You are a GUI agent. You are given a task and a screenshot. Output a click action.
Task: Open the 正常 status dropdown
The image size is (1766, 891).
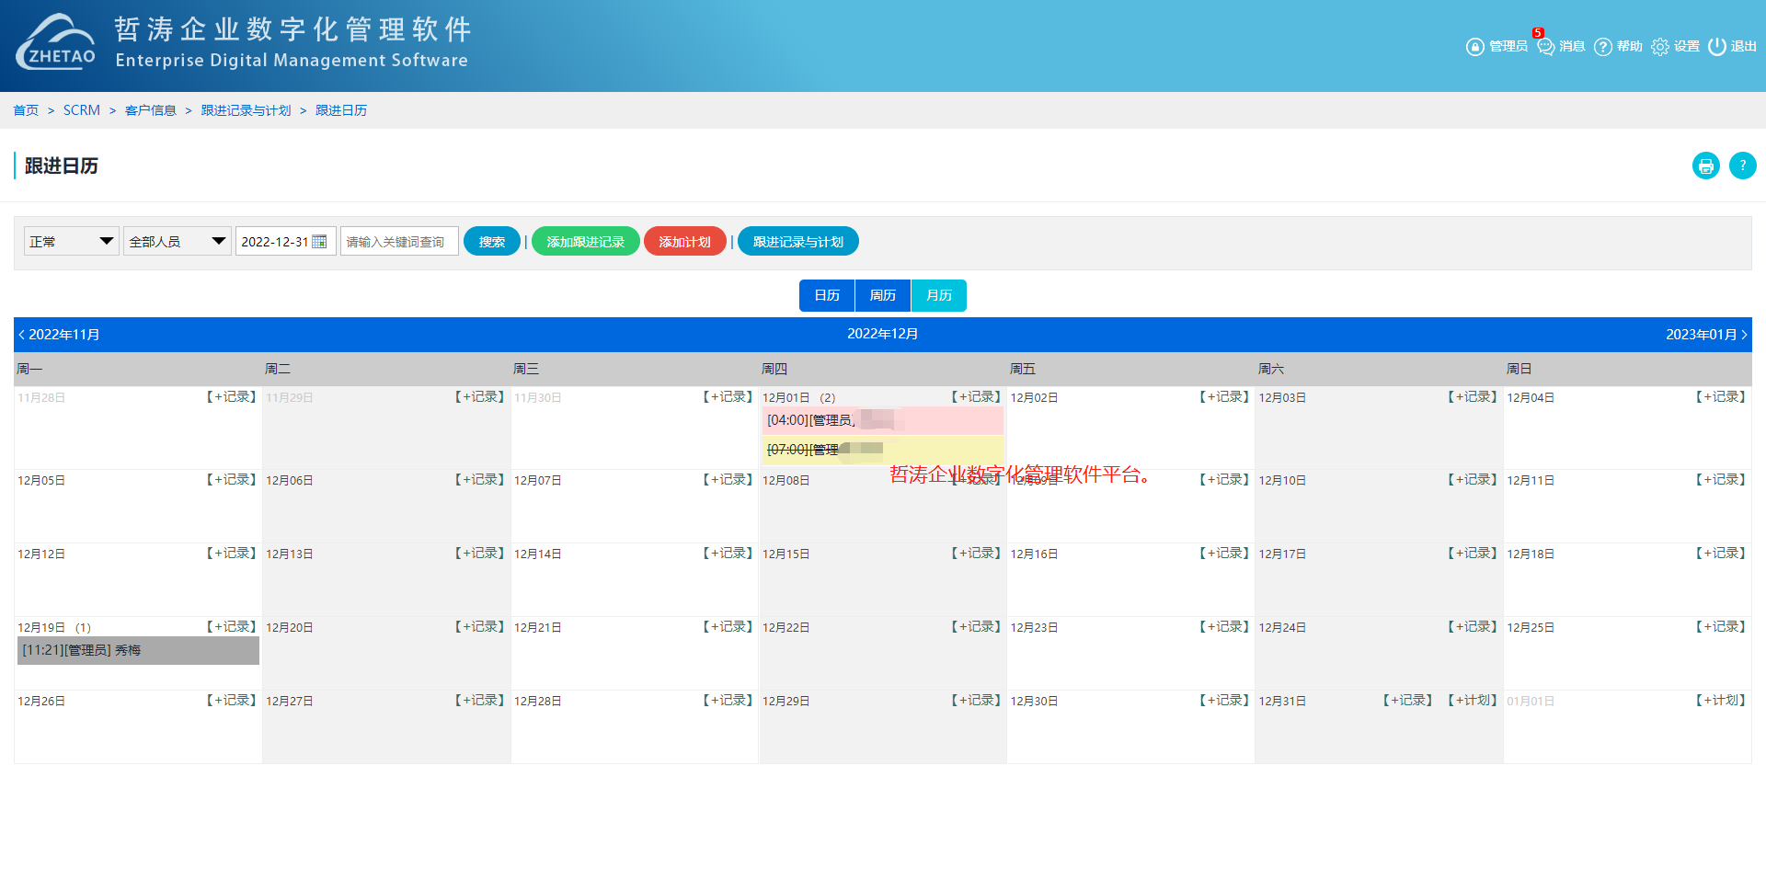(x=72, y=241)
